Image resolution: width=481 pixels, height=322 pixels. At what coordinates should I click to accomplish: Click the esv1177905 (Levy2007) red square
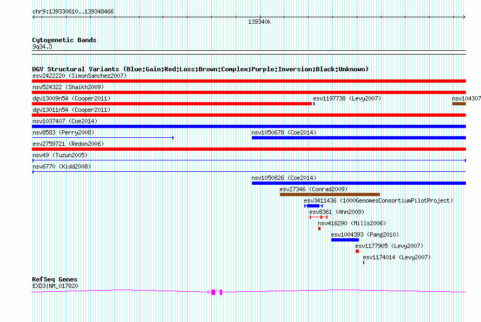(x=357, y=251)
